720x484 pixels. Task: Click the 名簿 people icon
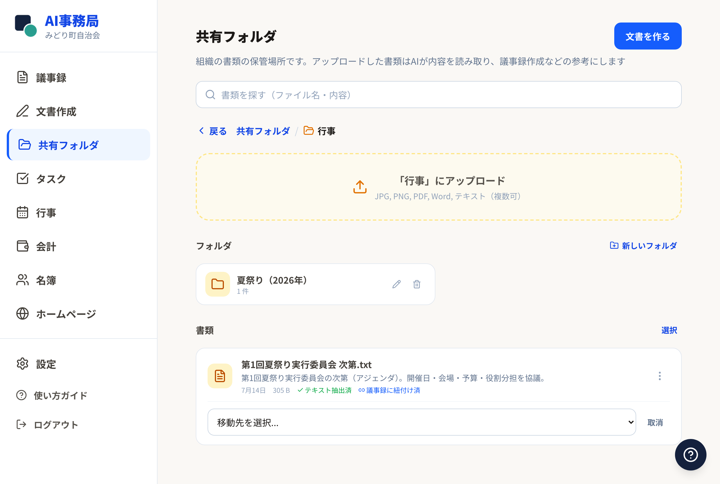(x=22, y=280)
